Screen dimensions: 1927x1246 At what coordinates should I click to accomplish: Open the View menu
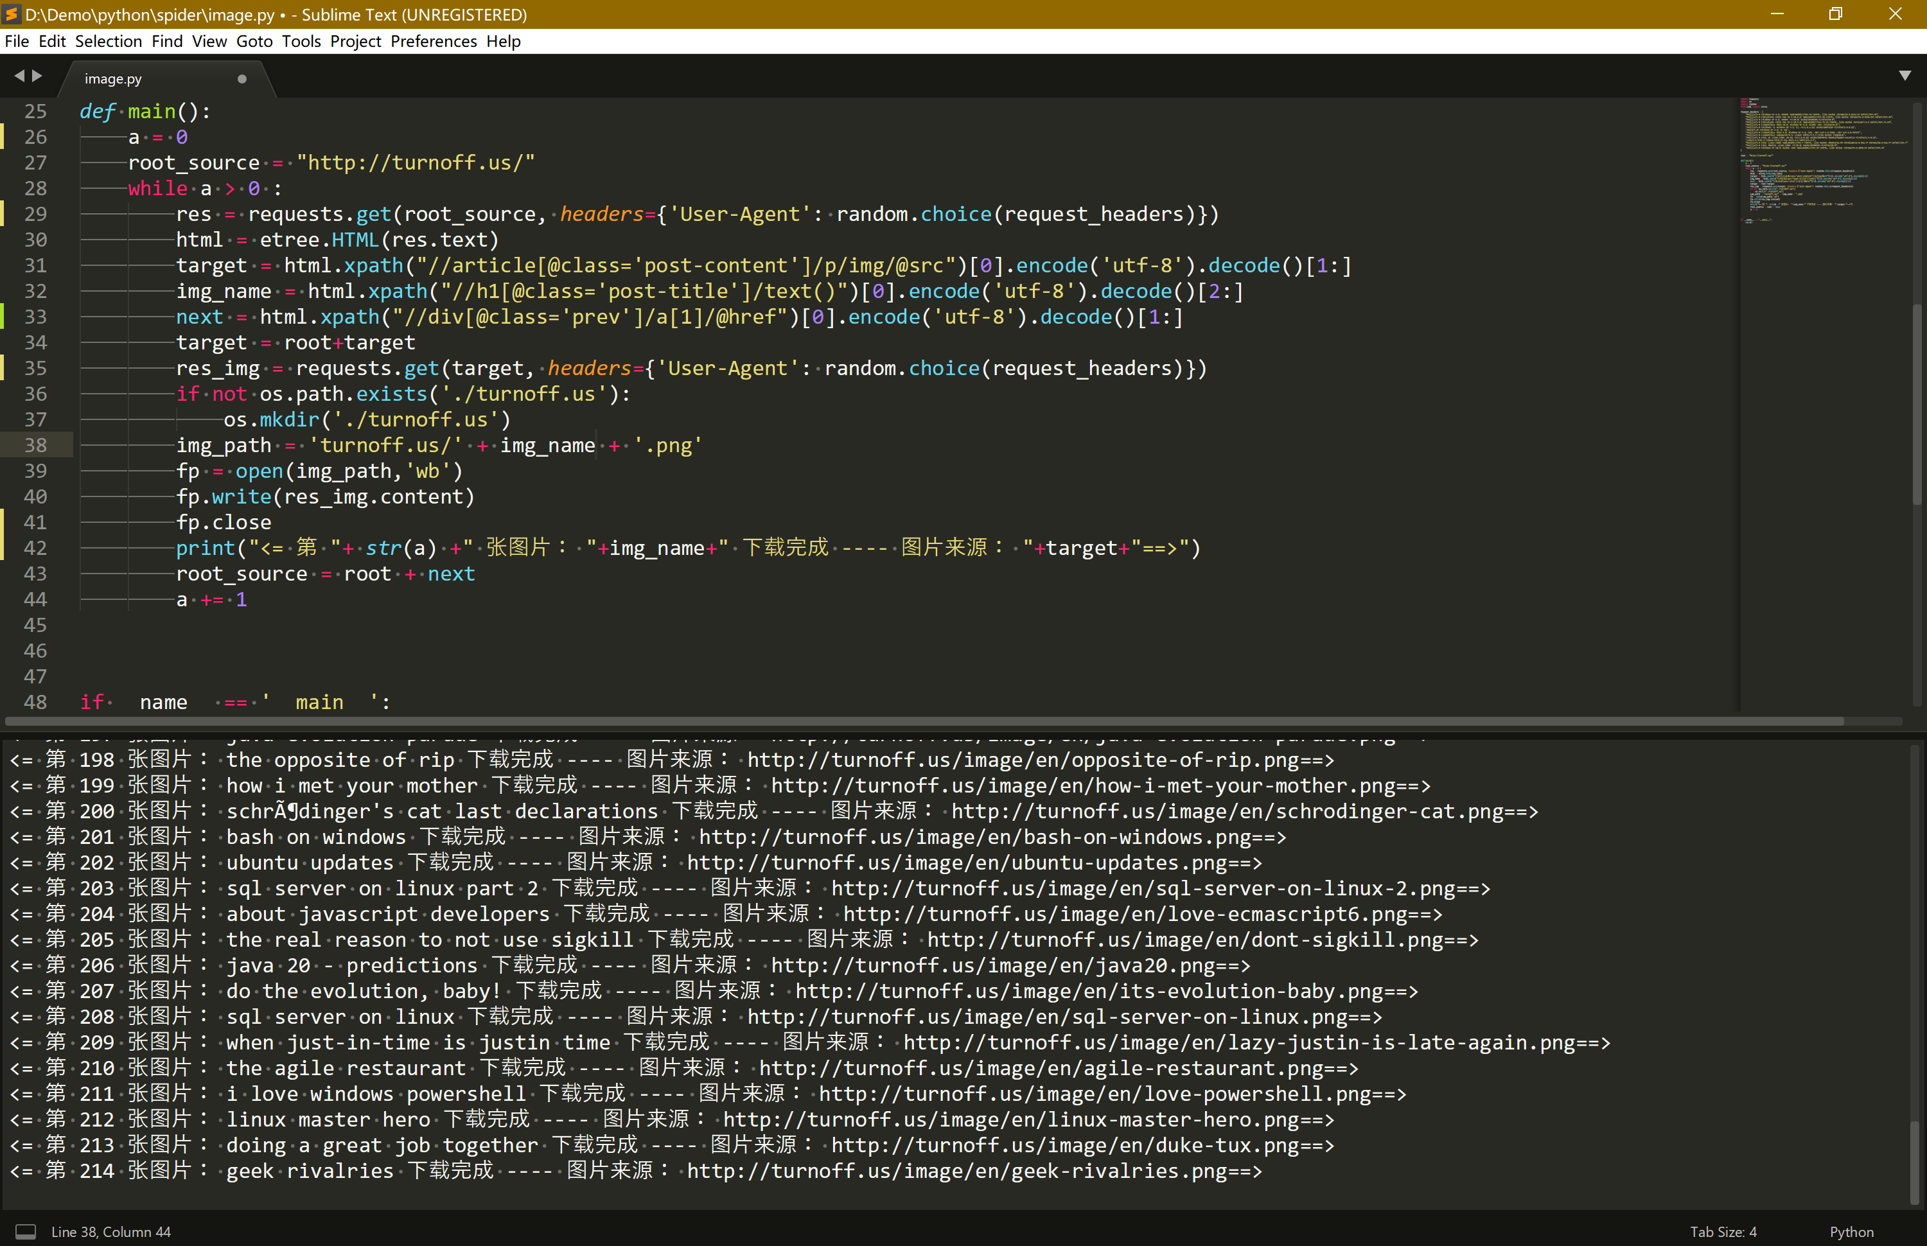[x=209, y=41]
